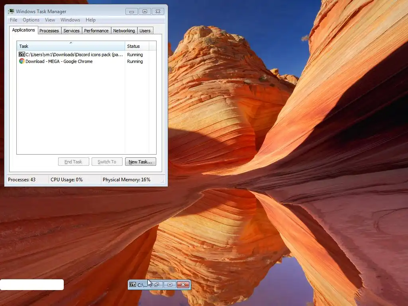This screenshot has height=306, width=408.
Task: Switch to the Networking tab
Action: click(124, 31)
